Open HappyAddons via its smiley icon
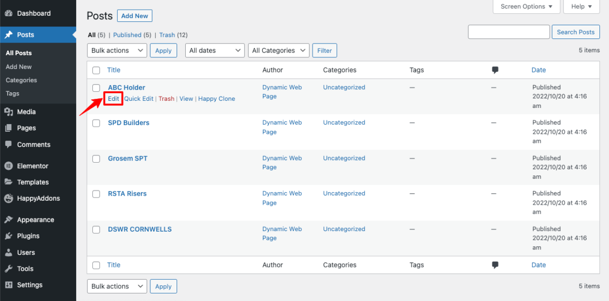This screenshot has height=301, width=609. tap(9, 199)
